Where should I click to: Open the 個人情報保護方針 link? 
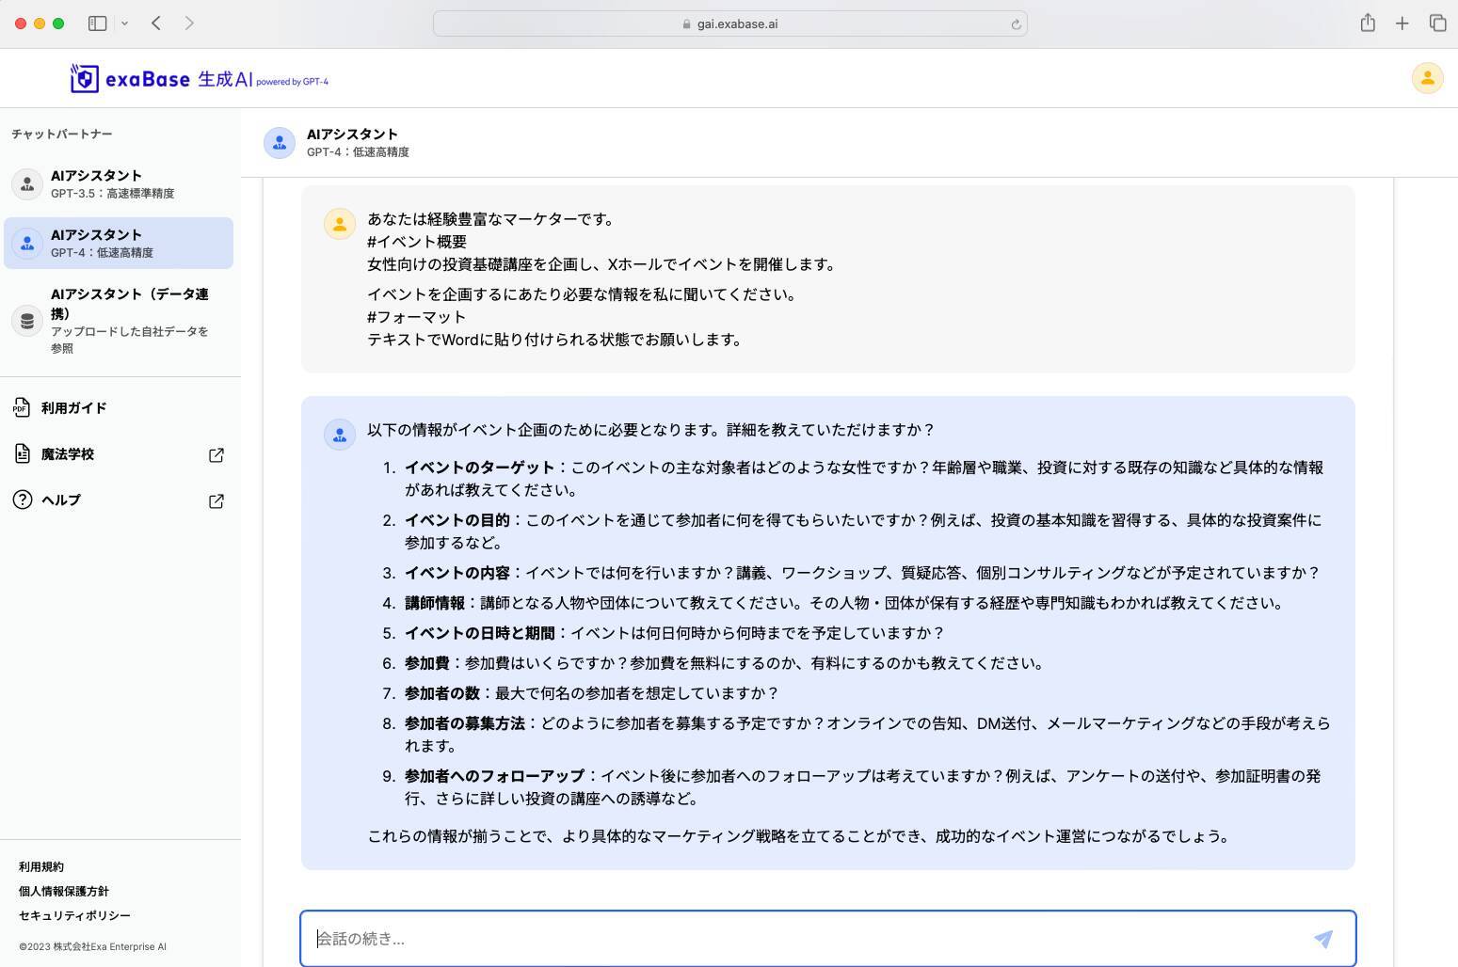(63, 891)
